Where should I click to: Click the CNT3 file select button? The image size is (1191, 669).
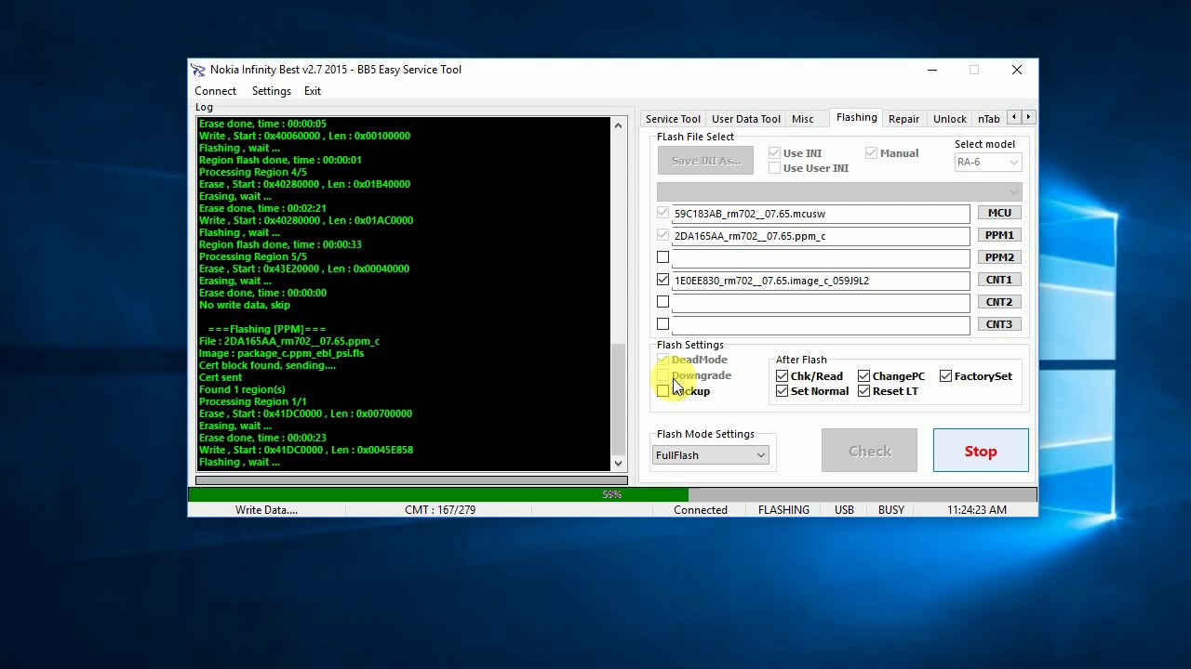click(999, 324)
